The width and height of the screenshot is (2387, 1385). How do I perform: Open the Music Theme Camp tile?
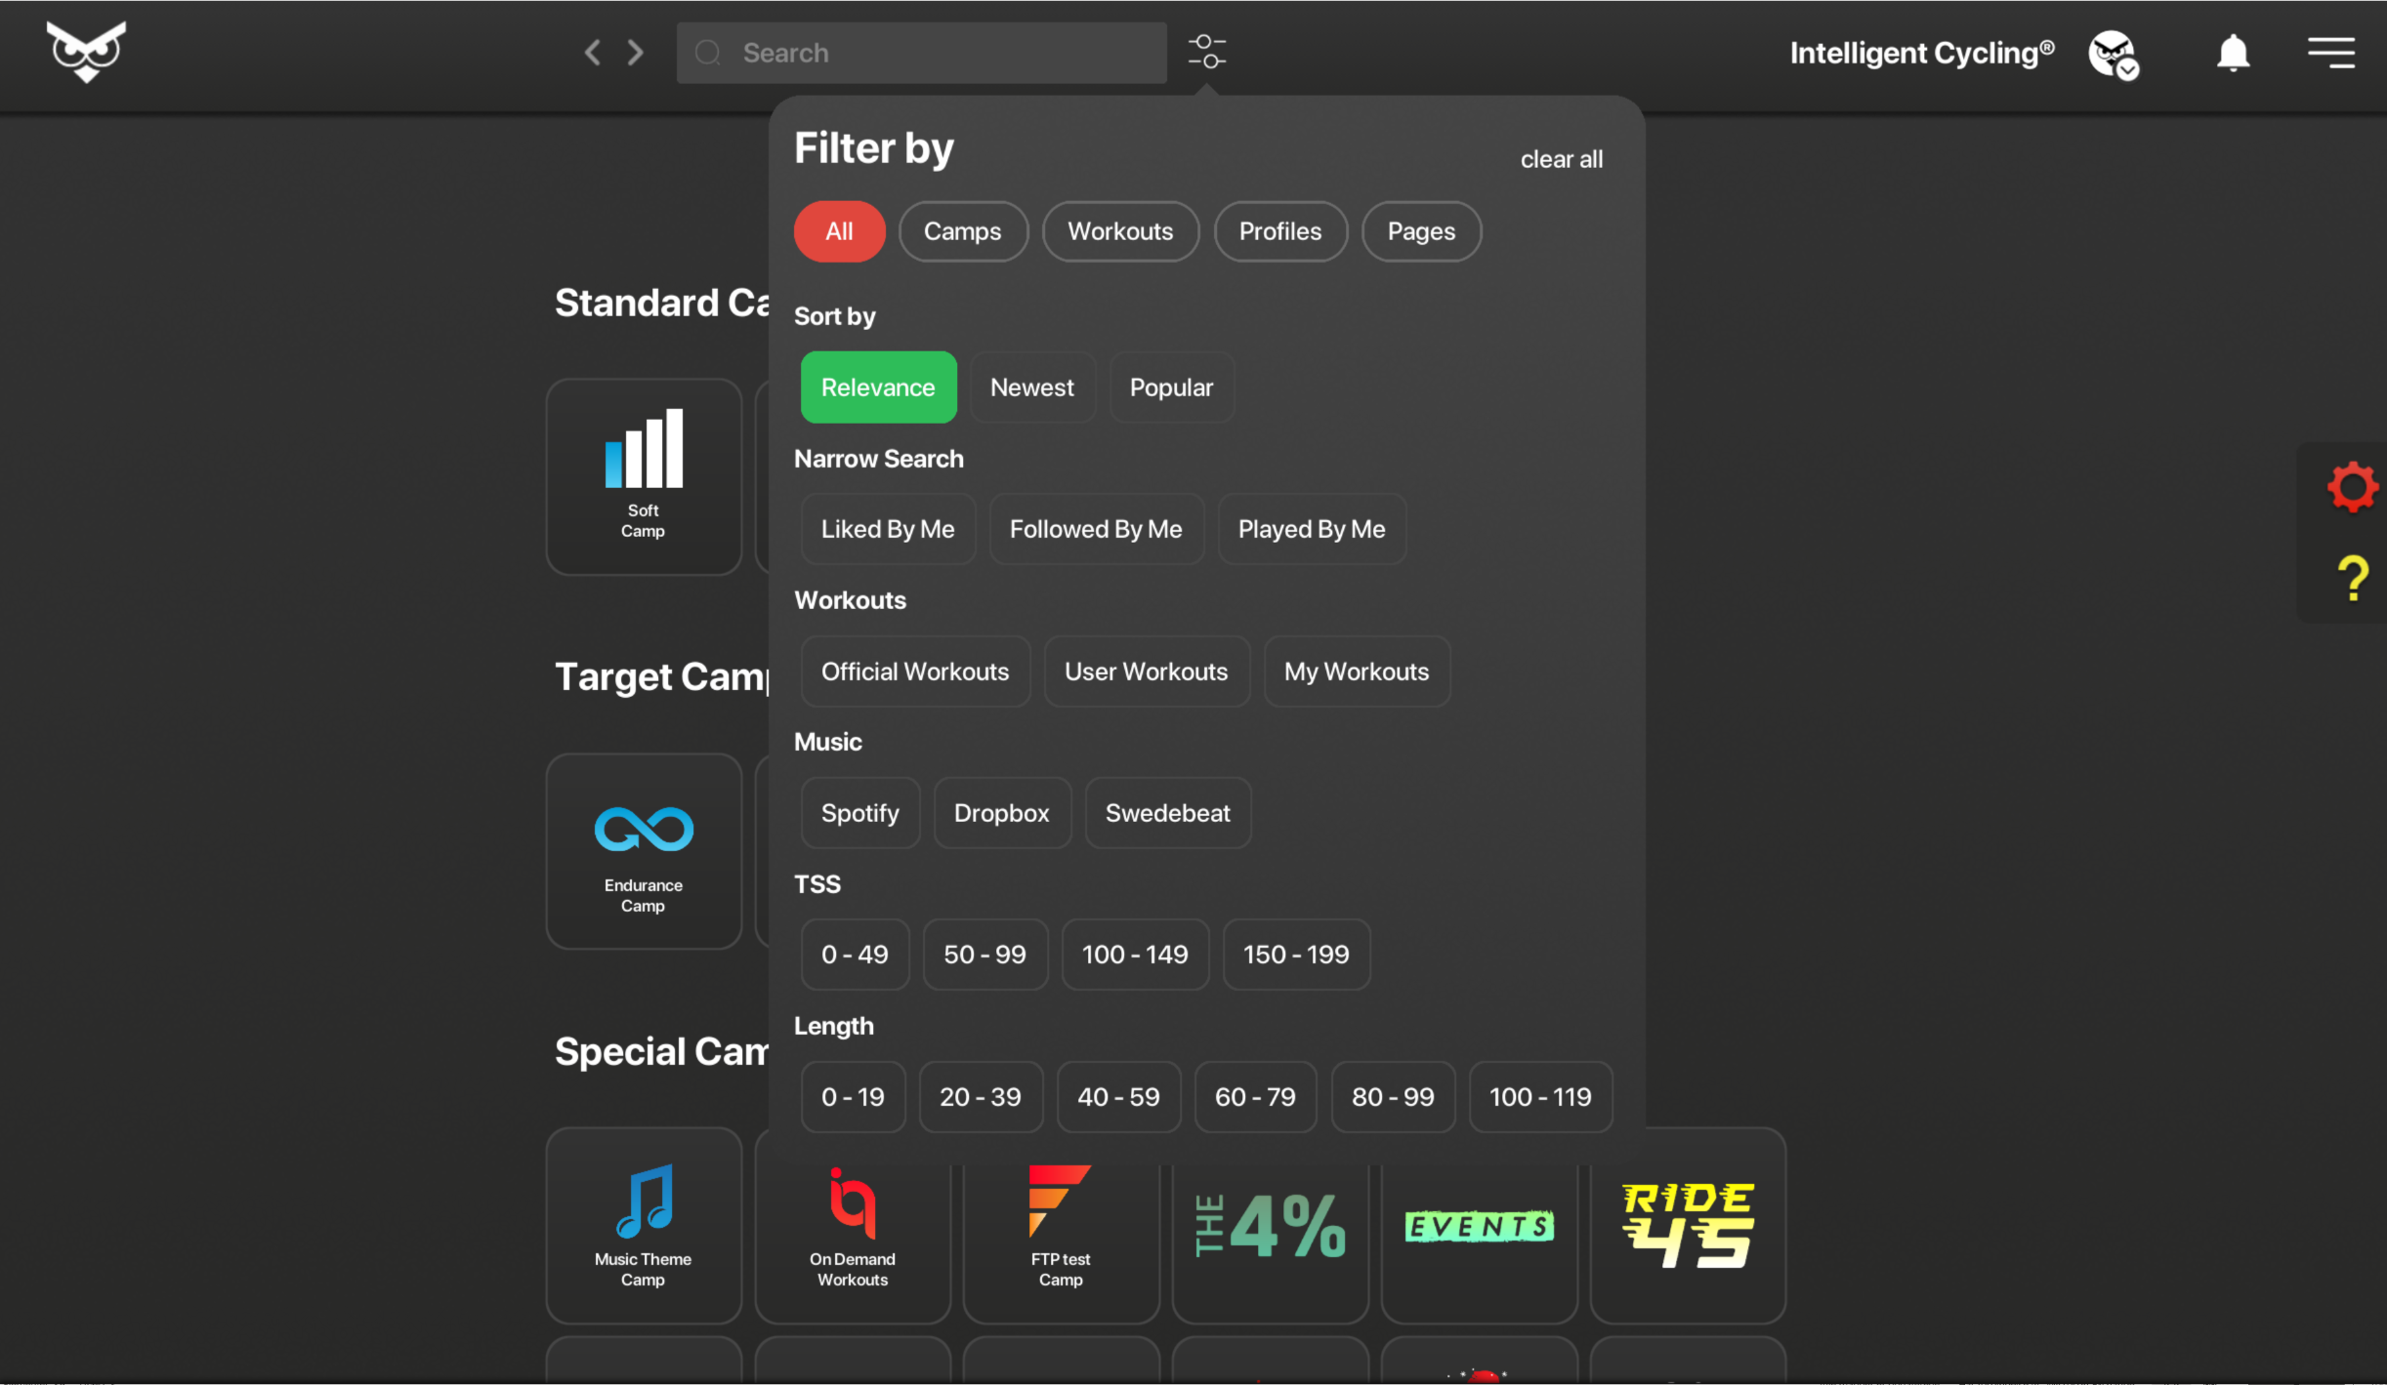[x=644, y=1226]
